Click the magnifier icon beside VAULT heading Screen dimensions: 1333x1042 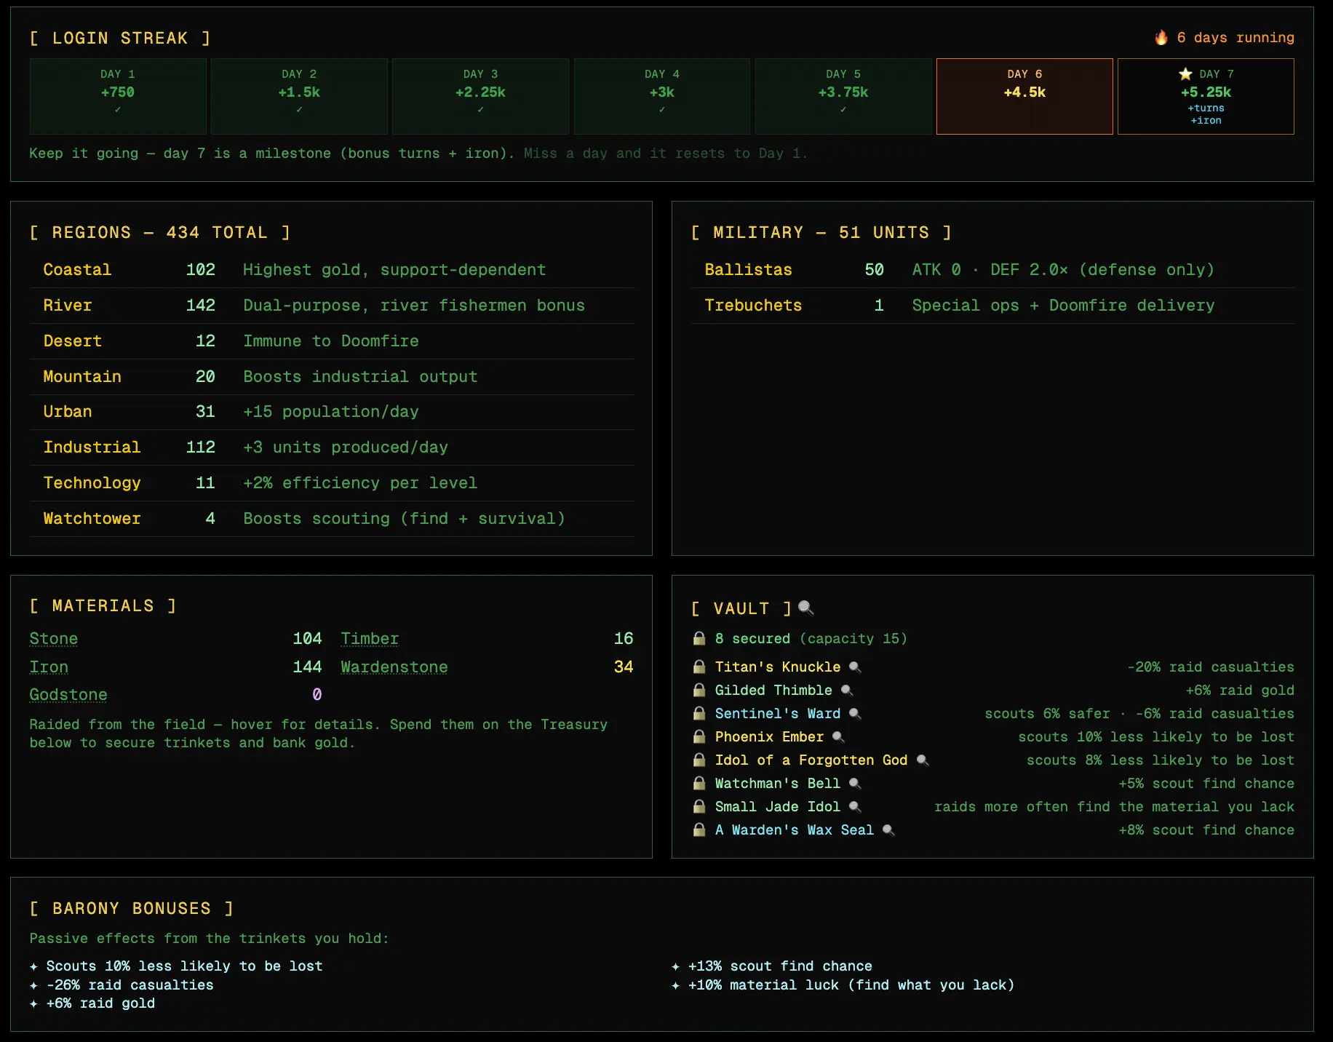(x=805, y=608)
